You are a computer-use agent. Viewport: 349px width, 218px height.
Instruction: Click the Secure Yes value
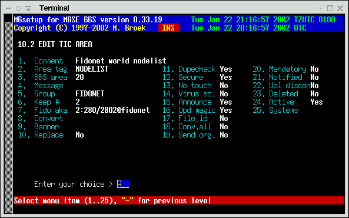coord(226,77)
